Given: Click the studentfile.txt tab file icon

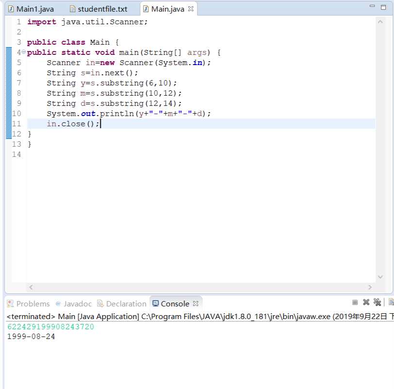Looking at the screenshot, I should (x=72, y=9).
